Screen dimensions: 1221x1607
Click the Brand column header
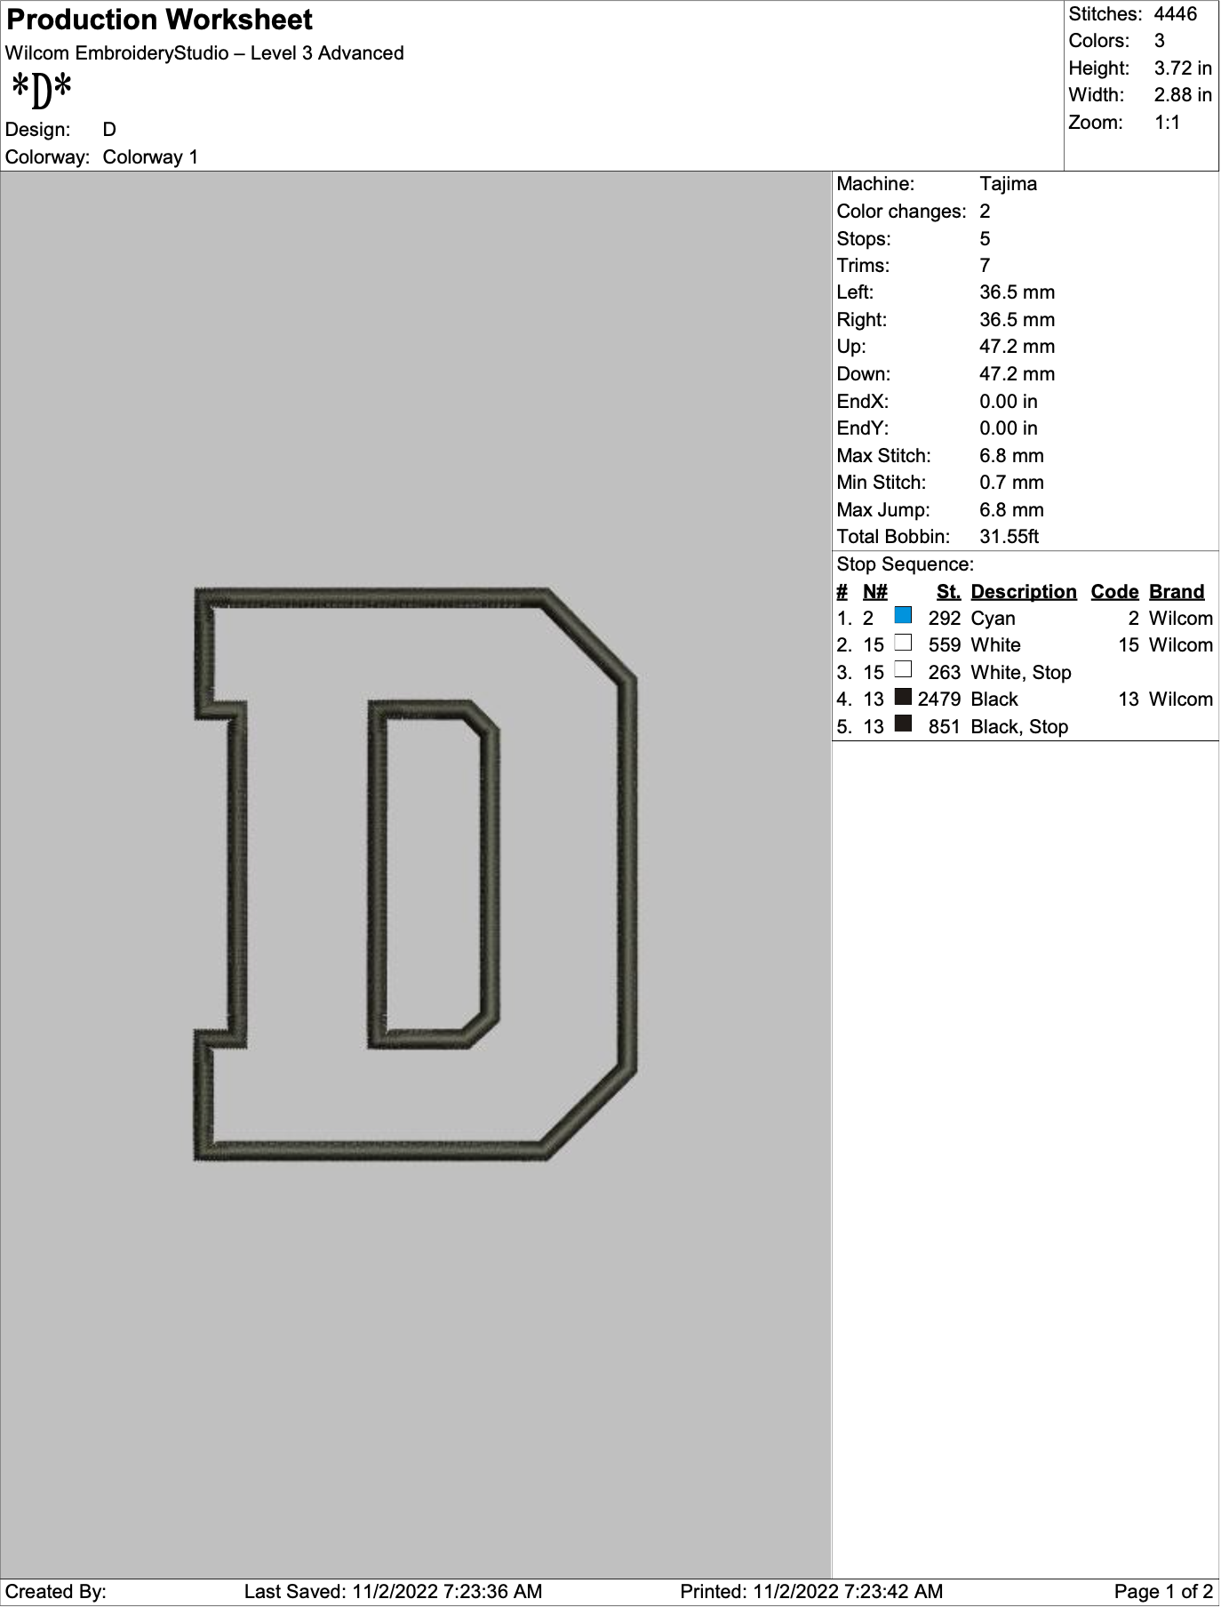[1177, 592]
